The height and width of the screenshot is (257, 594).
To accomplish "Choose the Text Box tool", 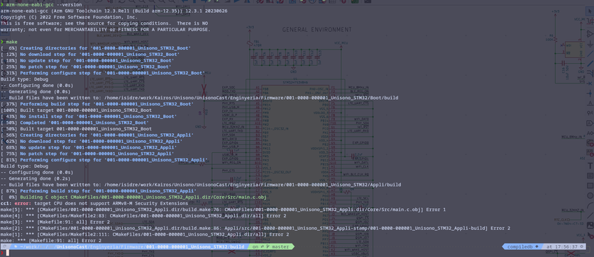I will click(590, 176).
